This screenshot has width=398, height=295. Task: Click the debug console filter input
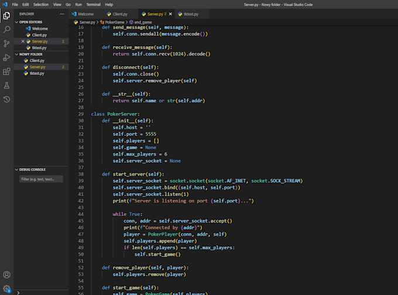(41, 179)
